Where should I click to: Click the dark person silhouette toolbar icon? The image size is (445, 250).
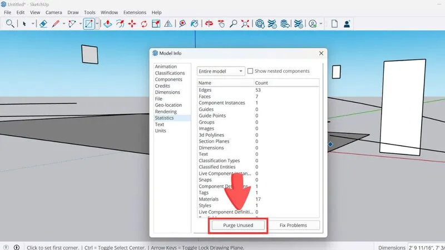point(347,24)
